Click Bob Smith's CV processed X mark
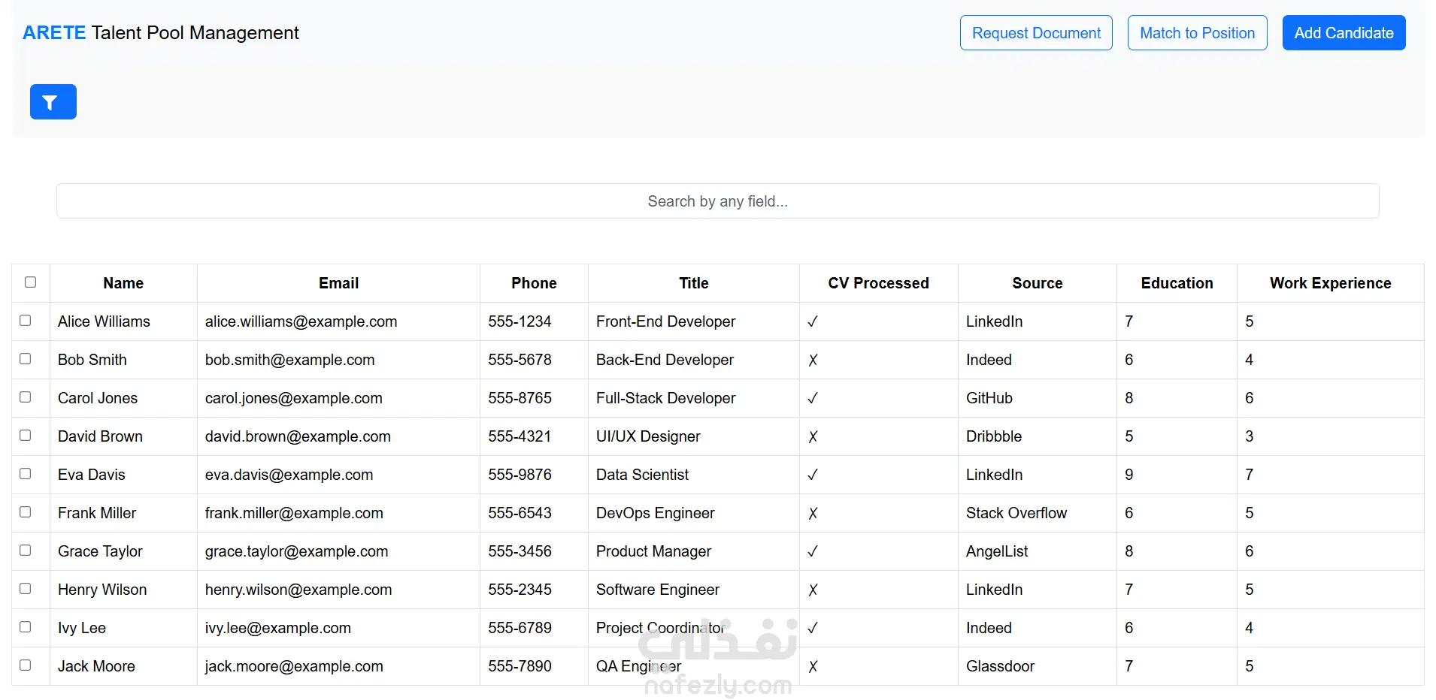The image size is (1436, 700). pos(813,361)
